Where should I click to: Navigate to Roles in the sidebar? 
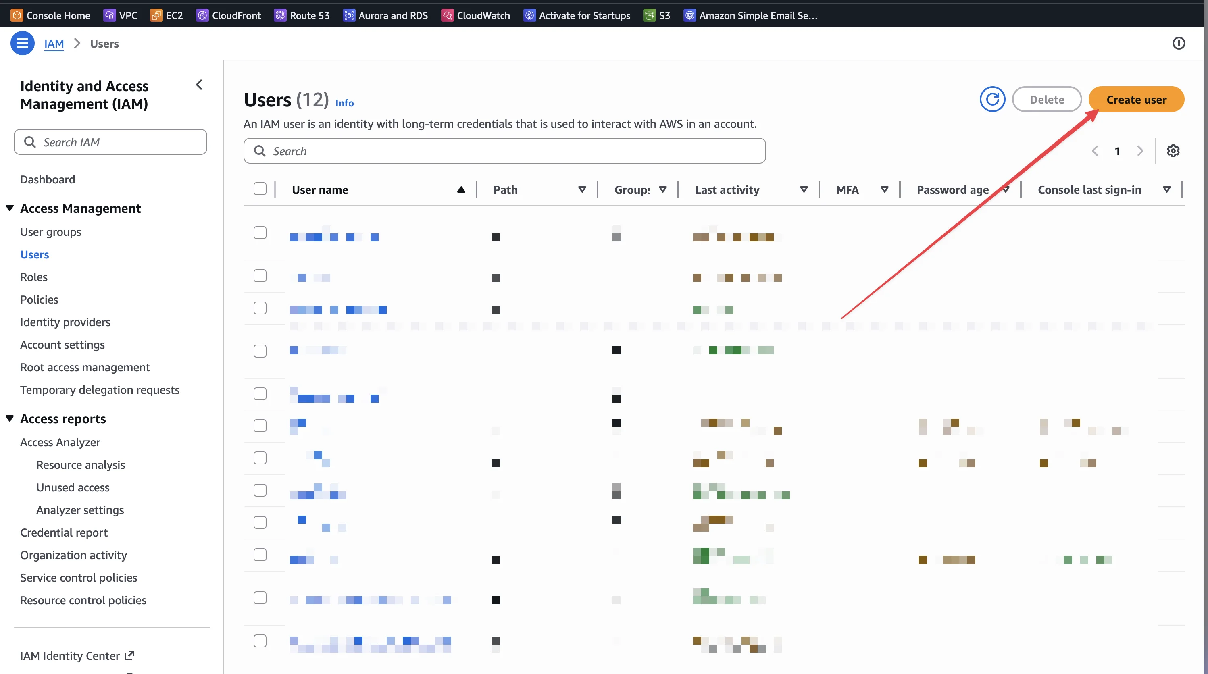[34, 277]
